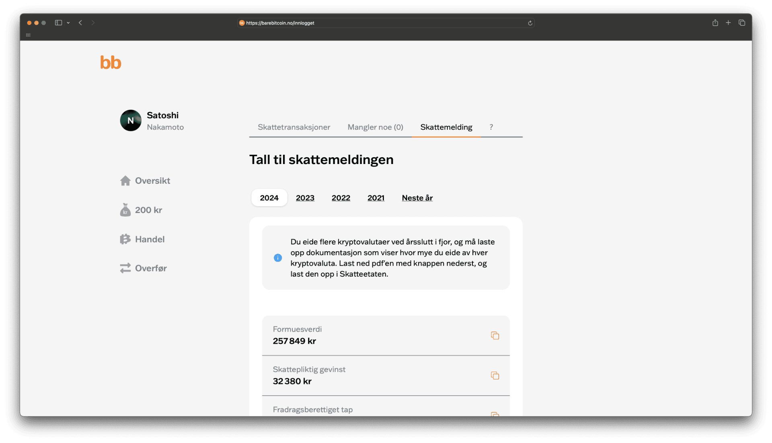Expand the browser sidebar dropdown chevron
Viewport: 772px width, 443px height.
(68, 23)
